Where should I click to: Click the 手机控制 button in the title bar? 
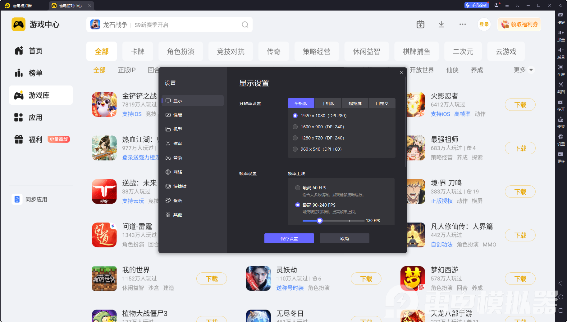[x=477, y=5]
